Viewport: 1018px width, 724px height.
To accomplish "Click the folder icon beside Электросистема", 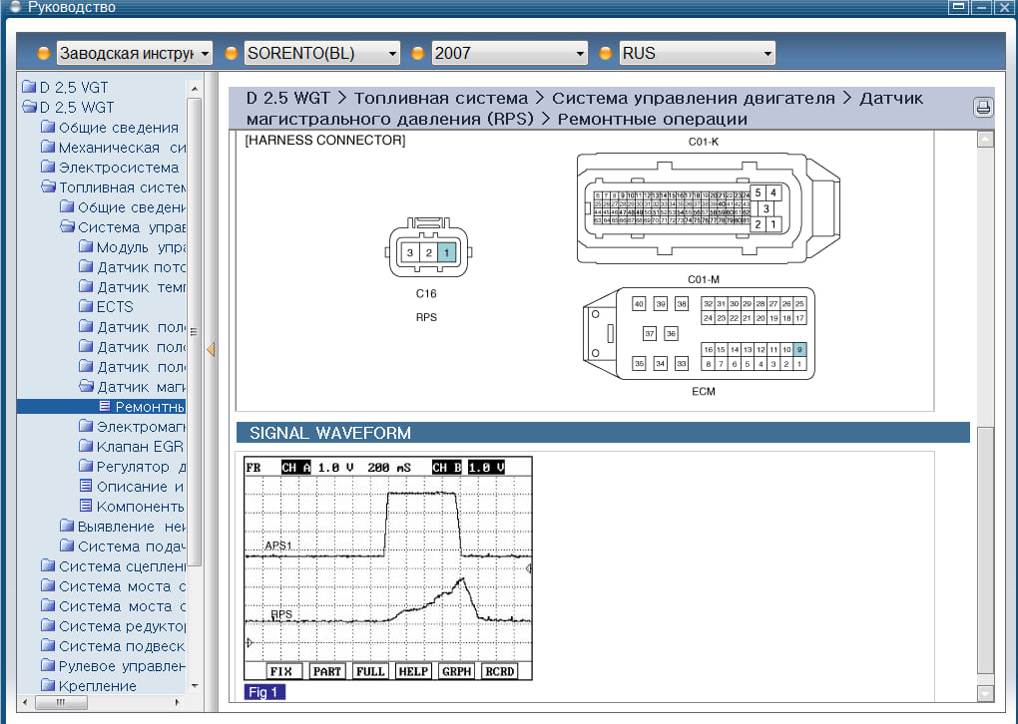I will pyautogui.click(x=48, y=168).
